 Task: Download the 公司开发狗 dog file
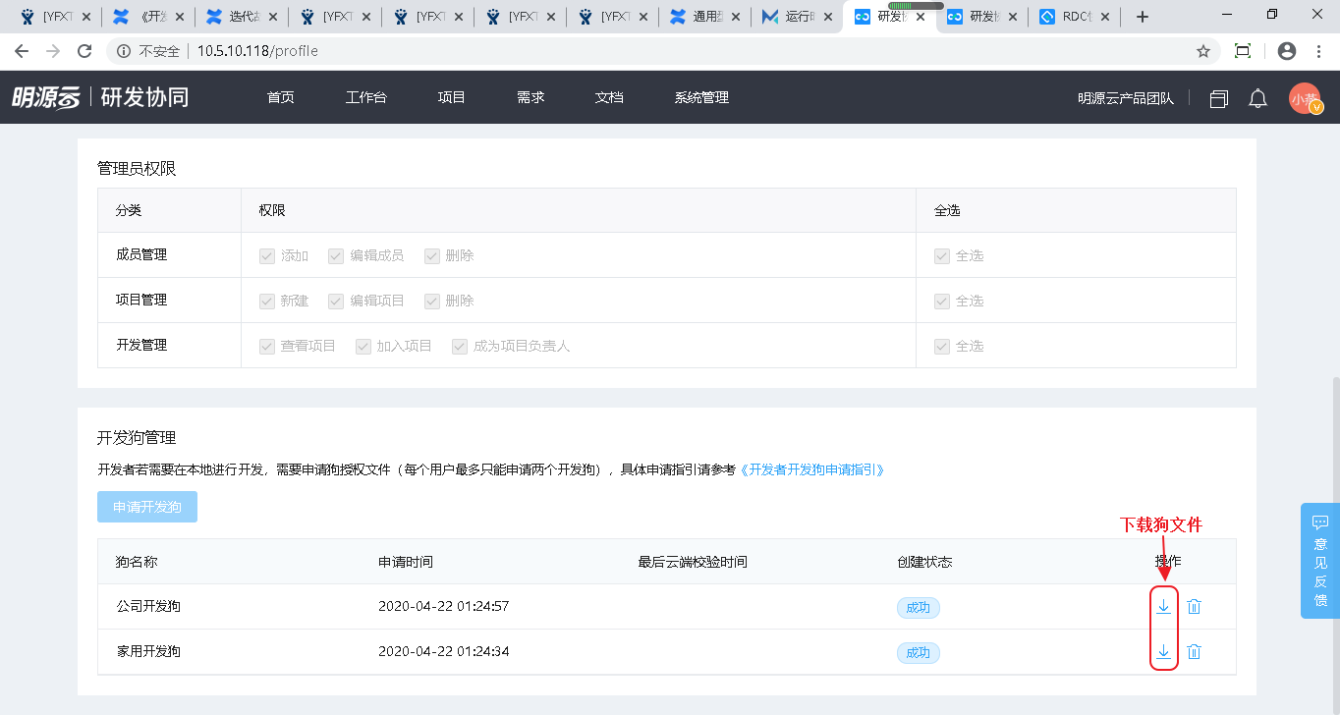click(x=1163, y=607)
